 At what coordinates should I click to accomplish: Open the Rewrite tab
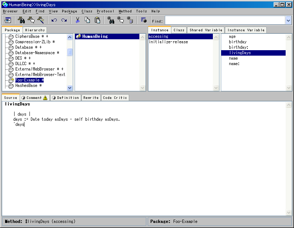(91, 97)
